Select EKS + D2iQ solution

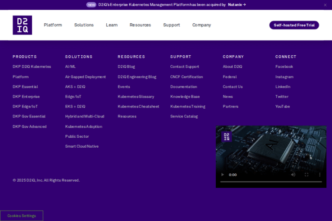pos(75,107)
